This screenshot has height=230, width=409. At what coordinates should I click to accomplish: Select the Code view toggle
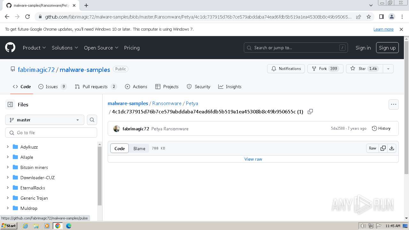coord(120,149)
